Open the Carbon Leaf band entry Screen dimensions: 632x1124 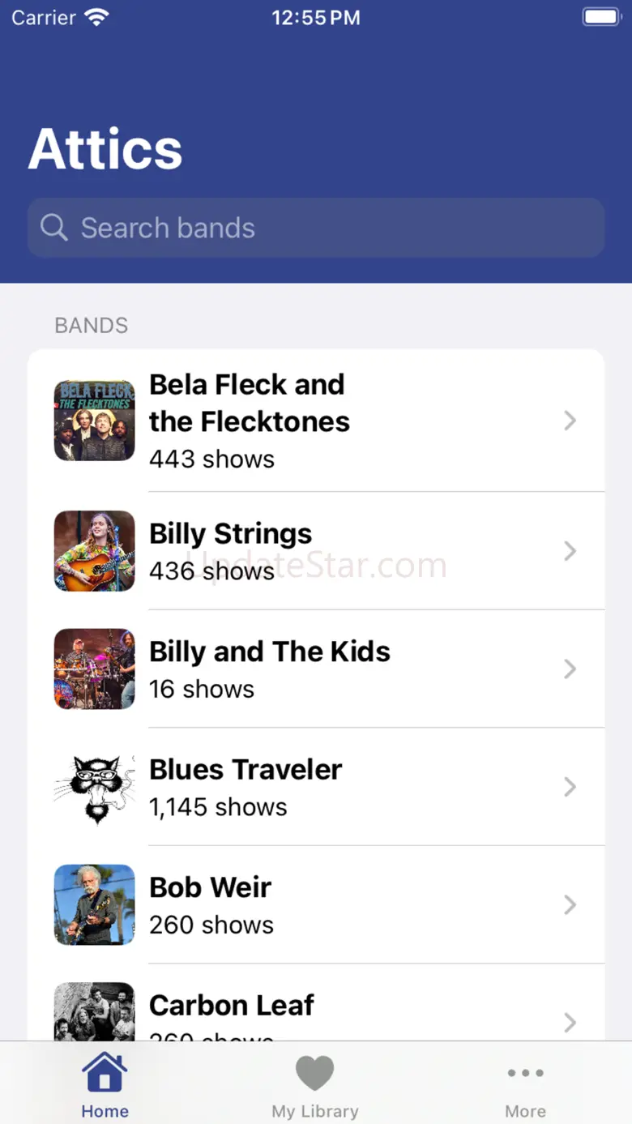(x=316, y=1002)
